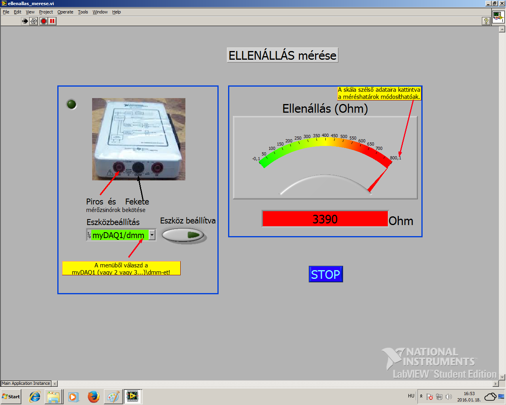The height and width of the screenshot is (405, 506).
Task: Open the Tools menu
Action: coord(83,12)
